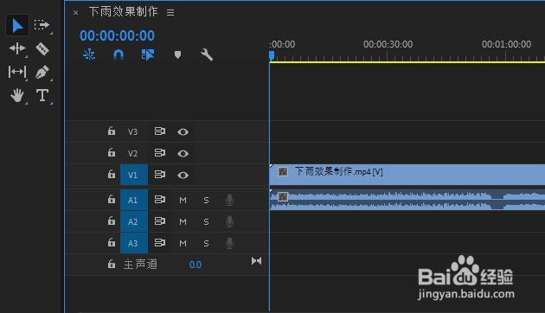Toggle lock on track V2

[112, 153]
